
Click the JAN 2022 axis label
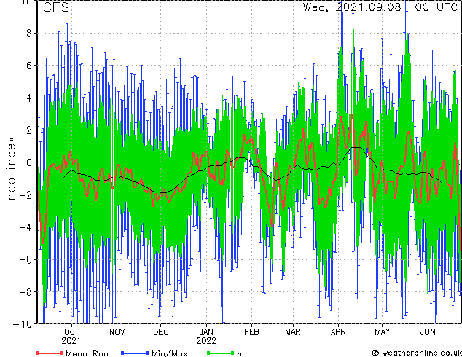206,336
